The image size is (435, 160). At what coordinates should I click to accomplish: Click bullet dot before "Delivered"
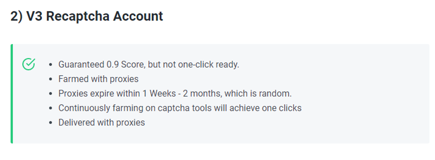(50, 122)
